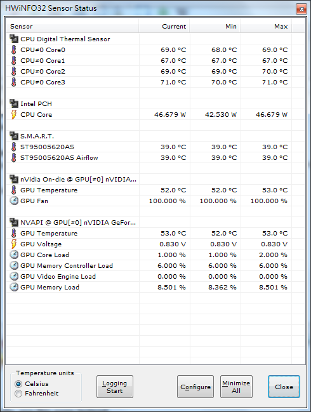This screenshot has width=311, height=412.
Task: Click the 42.530 W minimum CPU Core value
Action: click(221, 114)
